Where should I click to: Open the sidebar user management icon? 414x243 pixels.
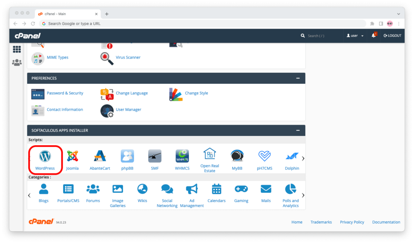coord(17,63)
